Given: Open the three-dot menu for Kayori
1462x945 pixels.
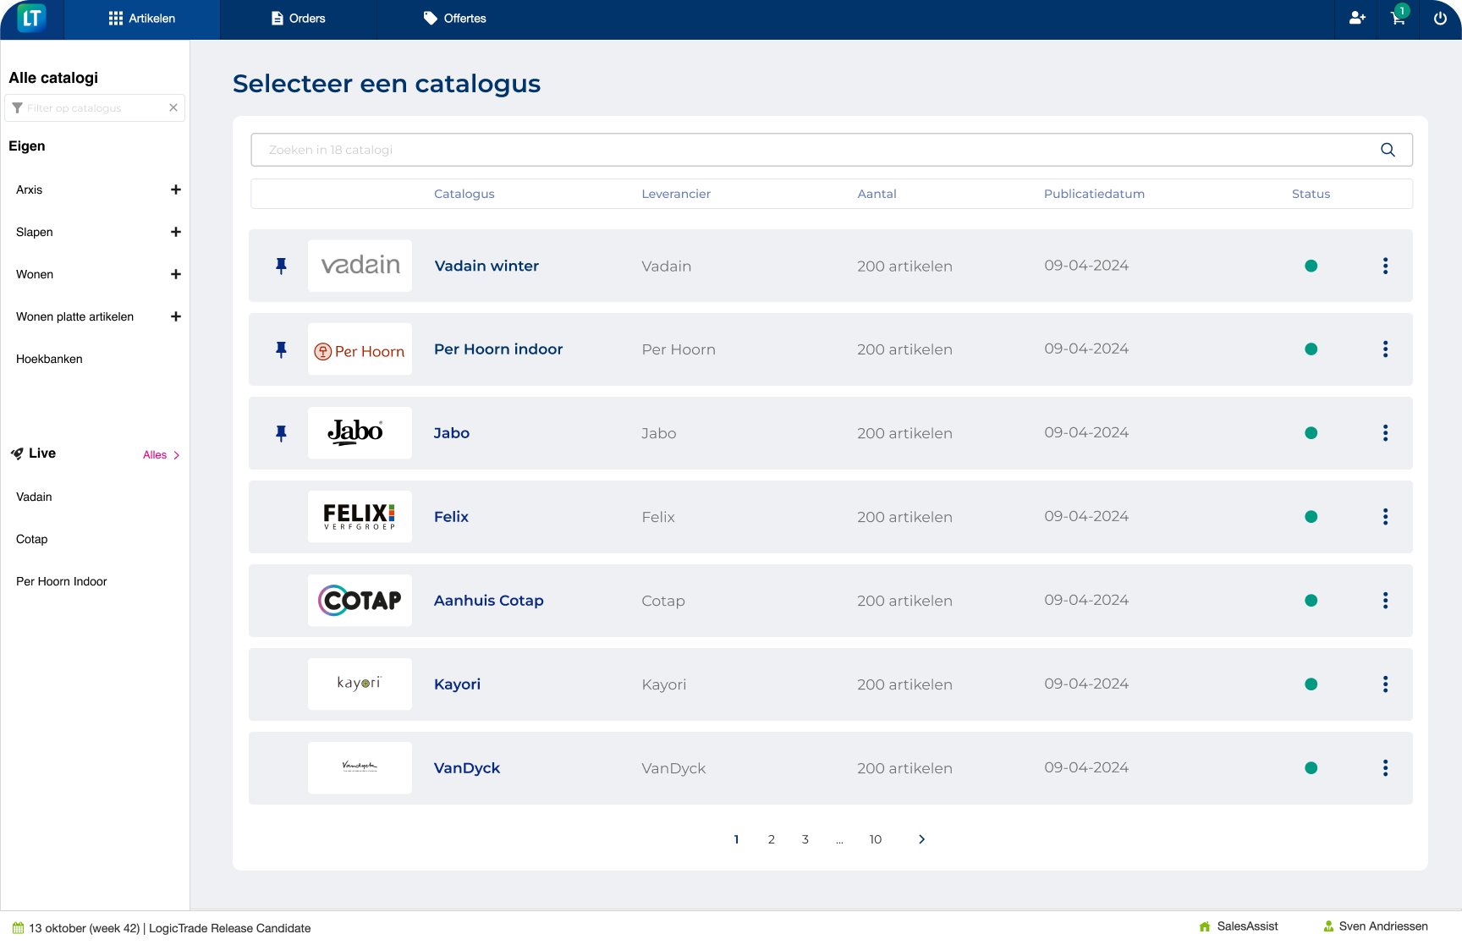Looking at the screenshot, I should (x=1385, y=684).
